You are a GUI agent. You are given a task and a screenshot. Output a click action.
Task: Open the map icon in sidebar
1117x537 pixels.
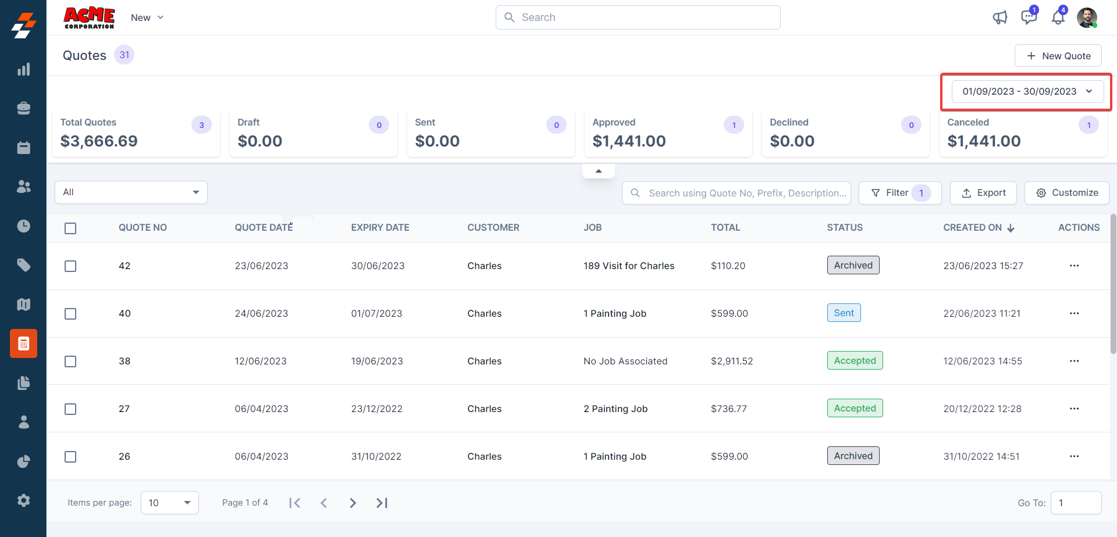coord(23,305)
